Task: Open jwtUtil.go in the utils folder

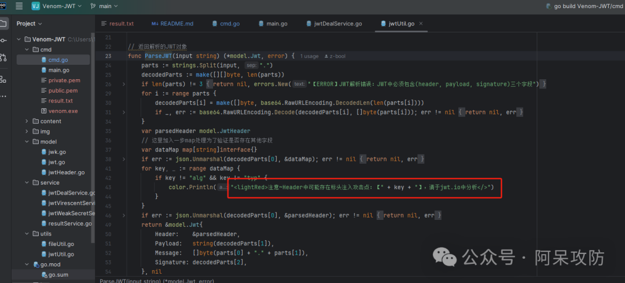Action: tap(57, 254)
